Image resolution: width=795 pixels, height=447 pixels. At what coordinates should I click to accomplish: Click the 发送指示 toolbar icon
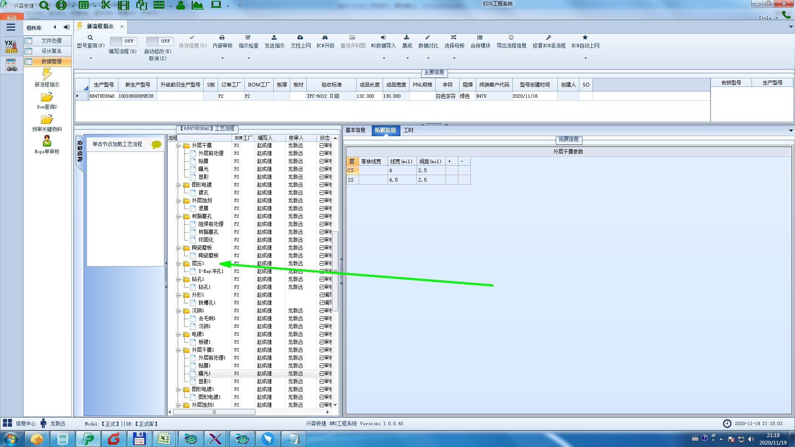tap(274, 38)
